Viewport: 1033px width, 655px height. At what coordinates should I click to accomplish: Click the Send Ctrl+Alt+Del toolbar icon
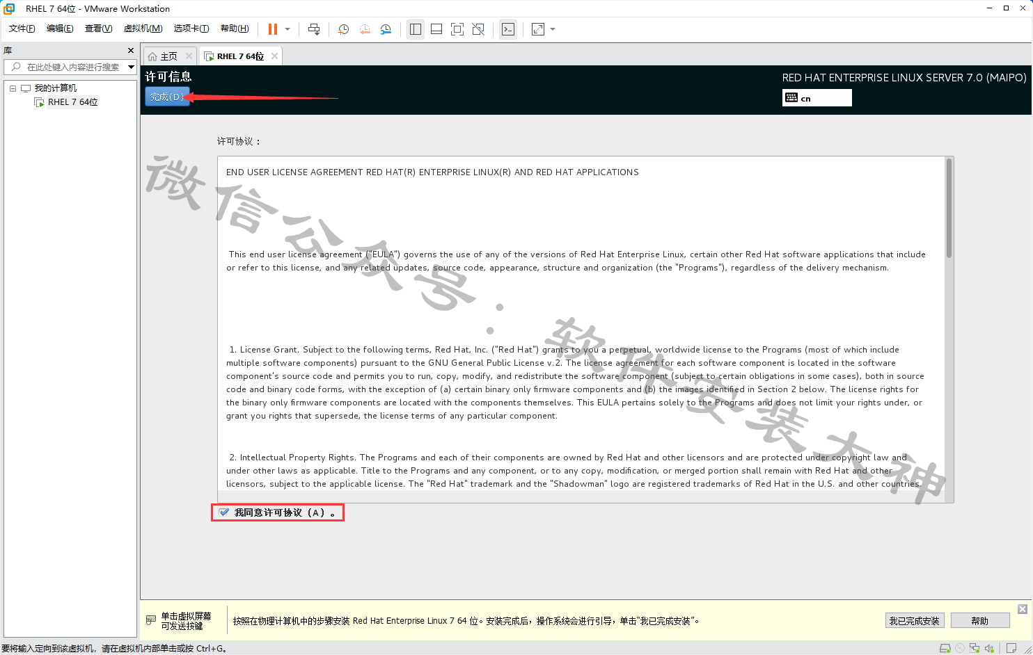pyautogui.click(x=314, y=29)
